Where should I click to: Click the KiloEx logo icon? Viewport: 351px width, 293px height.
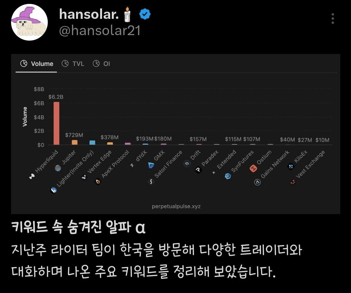coord(291,166)
